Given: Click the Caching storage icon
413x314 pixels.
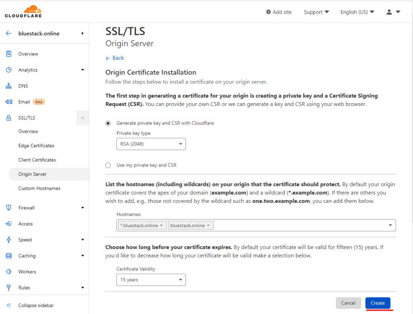Looking at the screenshot, I should click(x=9, y=256).
